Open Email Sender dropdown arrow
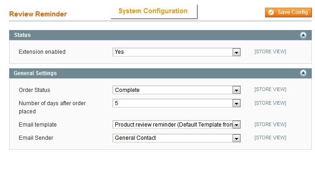This screenshot has width=315, height=173. click(x=236, y=138)
